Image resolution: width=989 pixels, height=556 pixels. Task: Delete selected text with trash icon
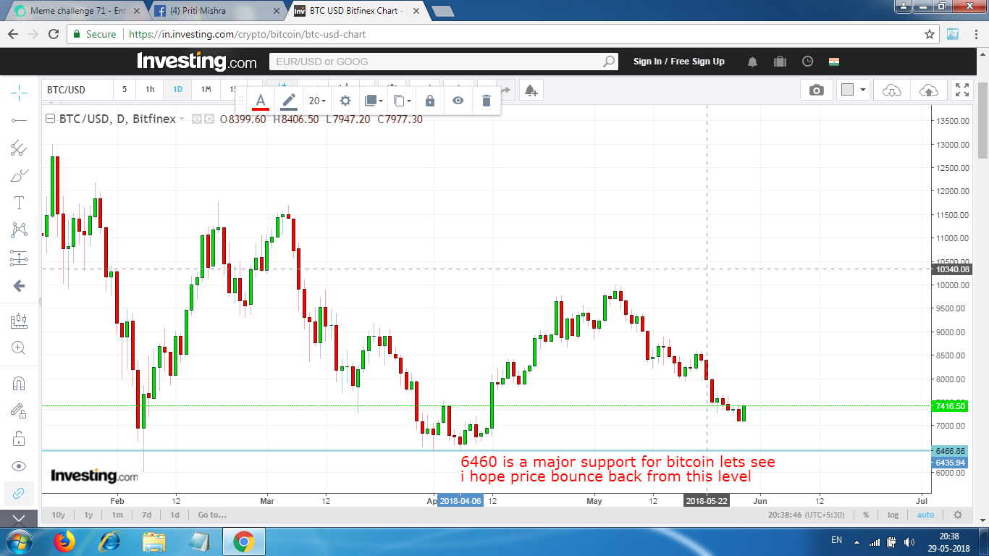tap(487, 101)
